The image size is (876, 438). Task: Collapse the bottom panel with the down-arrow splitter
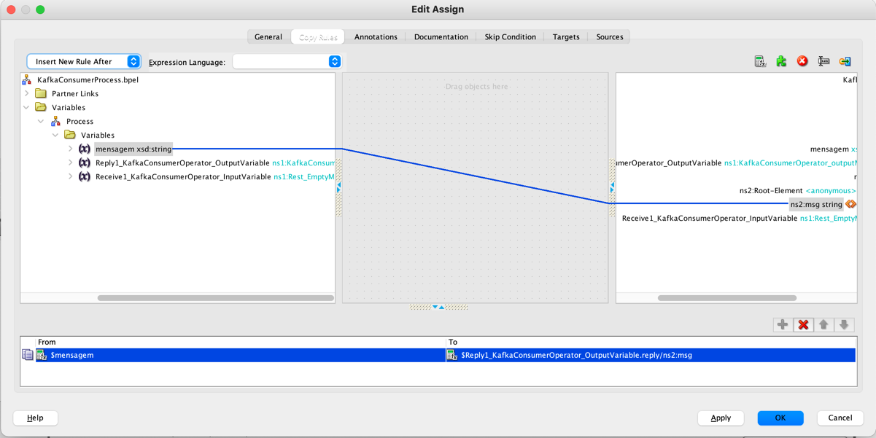[x=435, y=307]
